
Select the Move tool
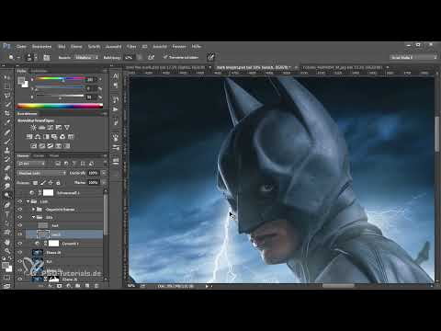(x=7, y=77)
